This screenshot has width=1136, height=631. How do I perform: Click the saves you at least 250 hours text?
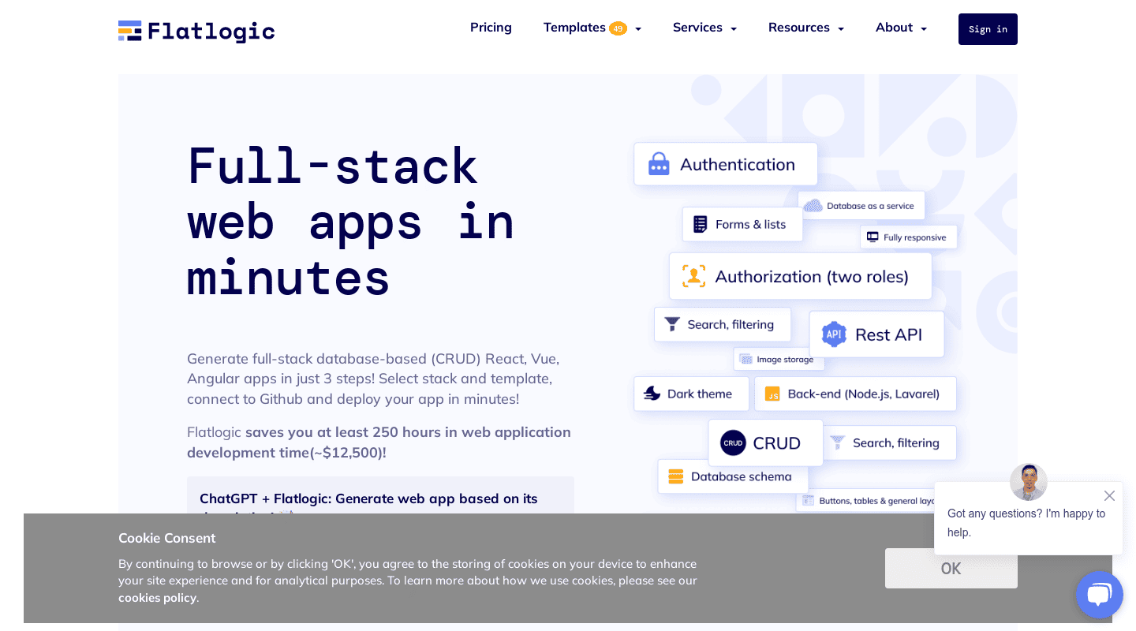379,442
